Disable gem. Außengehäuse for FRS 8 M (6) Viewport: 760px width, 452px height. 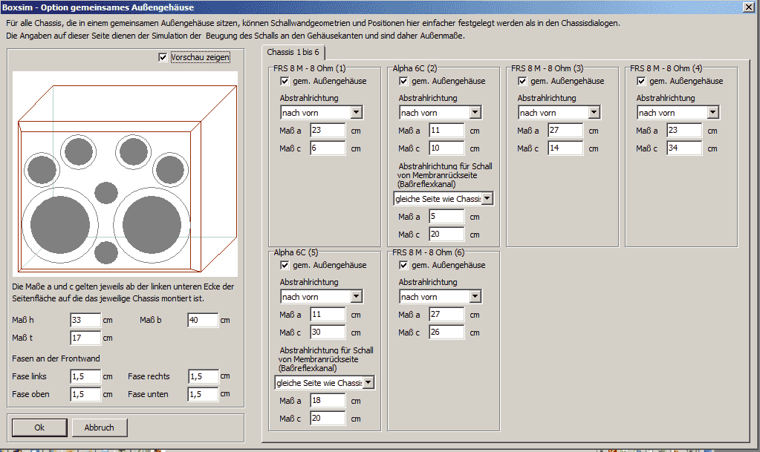(x=404, y=265)
